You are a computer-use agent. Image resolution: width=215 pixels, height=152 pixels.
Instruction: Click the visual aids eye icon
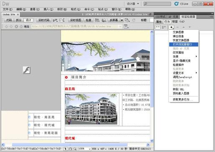click(127, 20)
